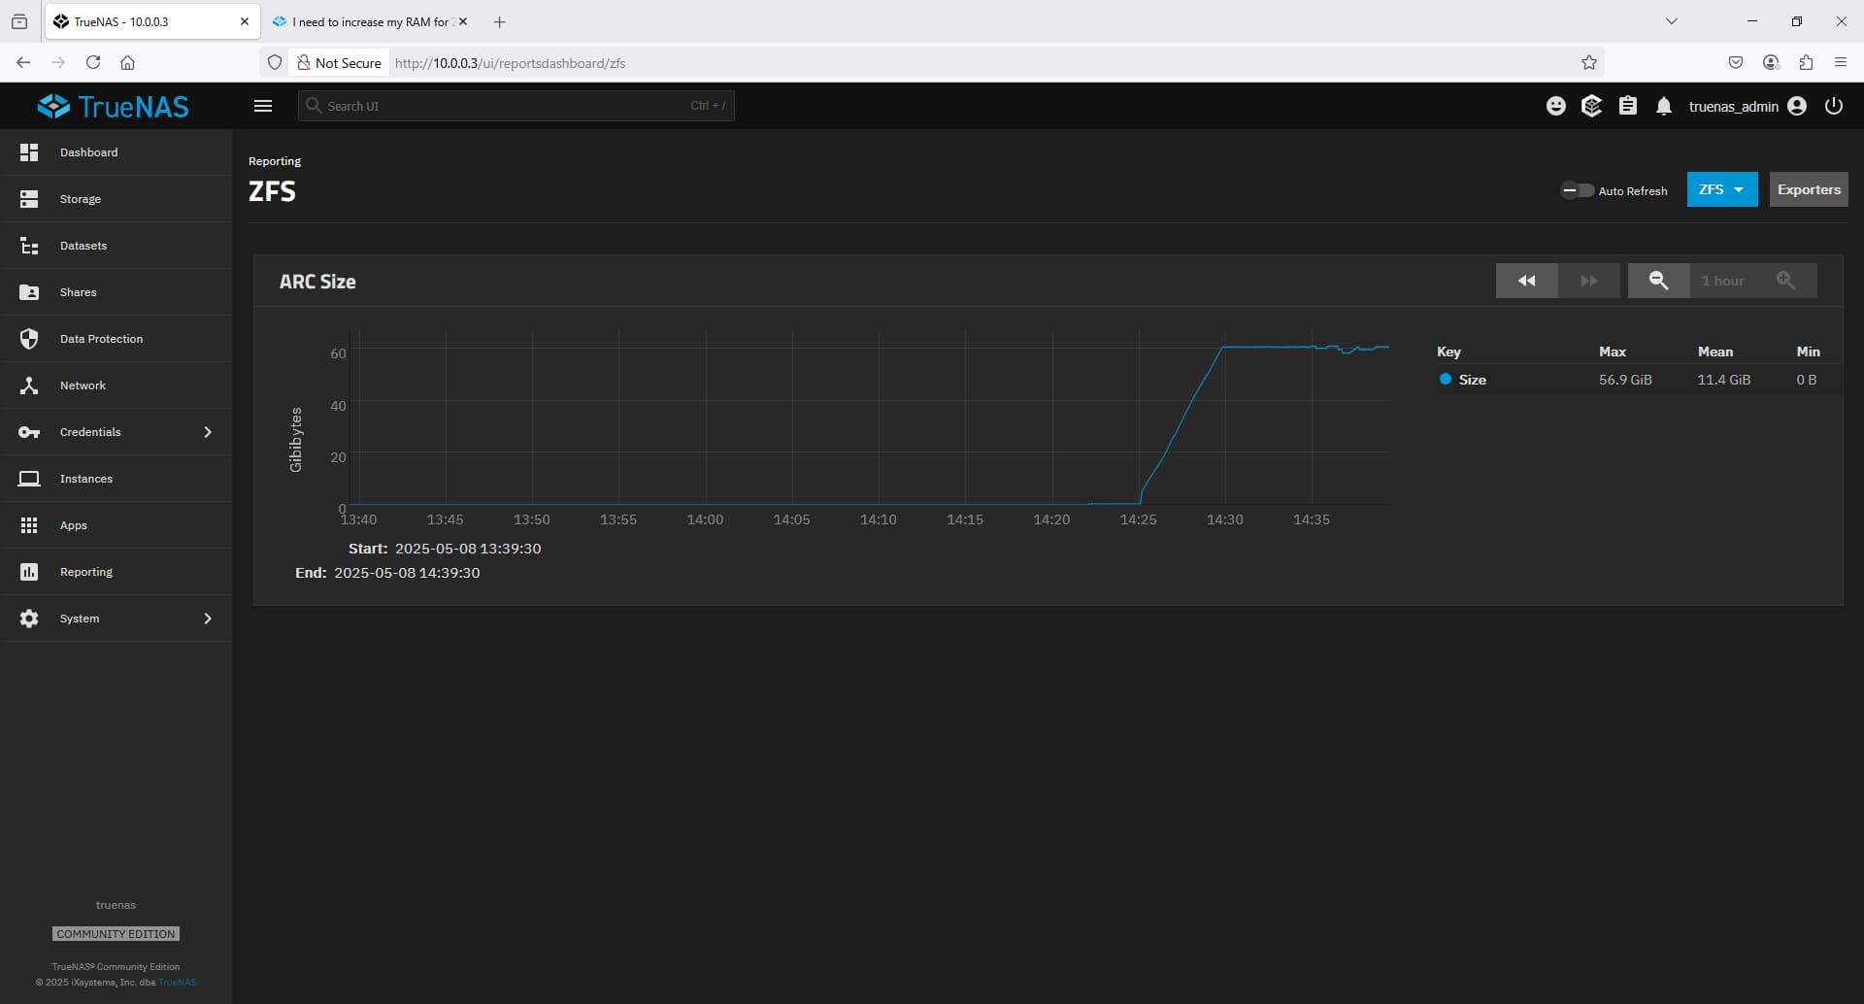
Task: Open the ZFS report type dropdown
Action: tap(1722, 189)
